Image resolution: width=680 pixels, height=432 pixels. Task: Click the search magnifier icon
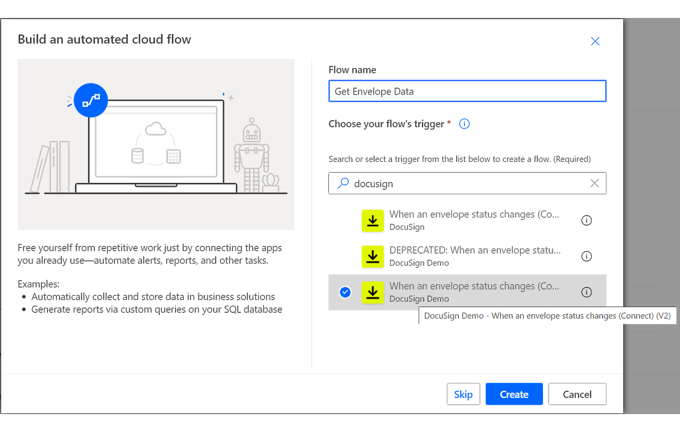tap(342, 183)
